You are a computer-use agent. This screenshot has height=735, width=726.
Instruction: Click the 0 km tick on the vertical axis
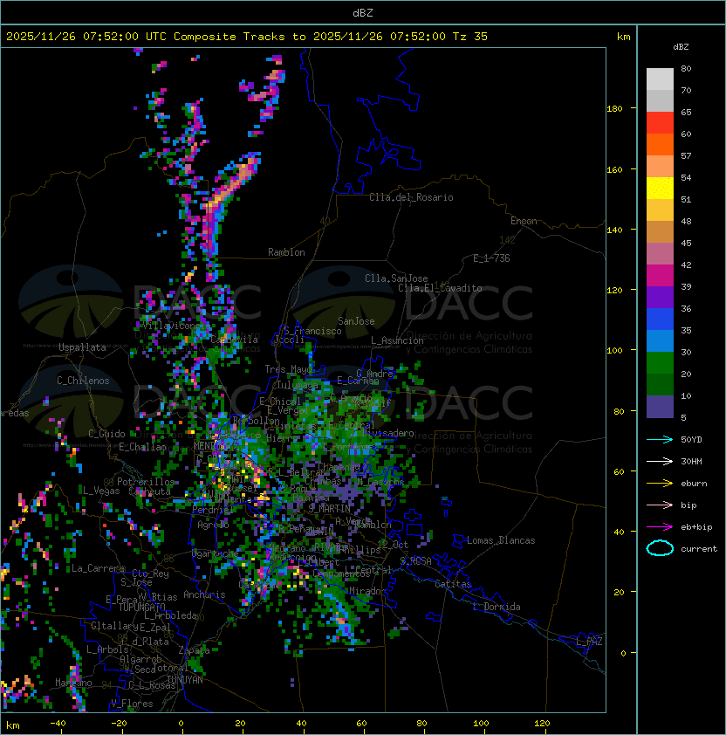click(623, 654)
